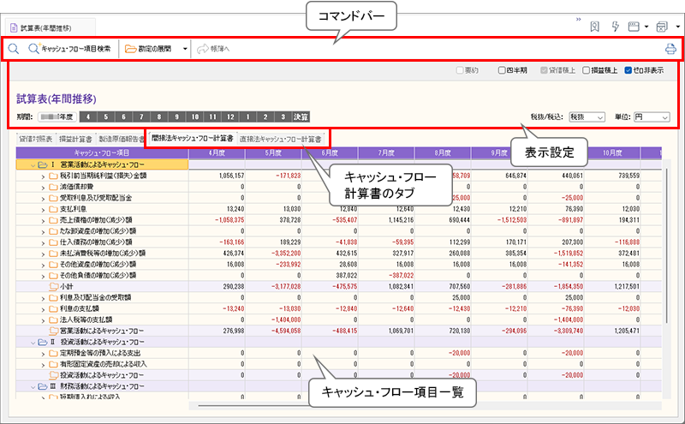The image size is (685, 424).
Task: Expand the 減価償却費 row
Action: [x=43, y=187]
